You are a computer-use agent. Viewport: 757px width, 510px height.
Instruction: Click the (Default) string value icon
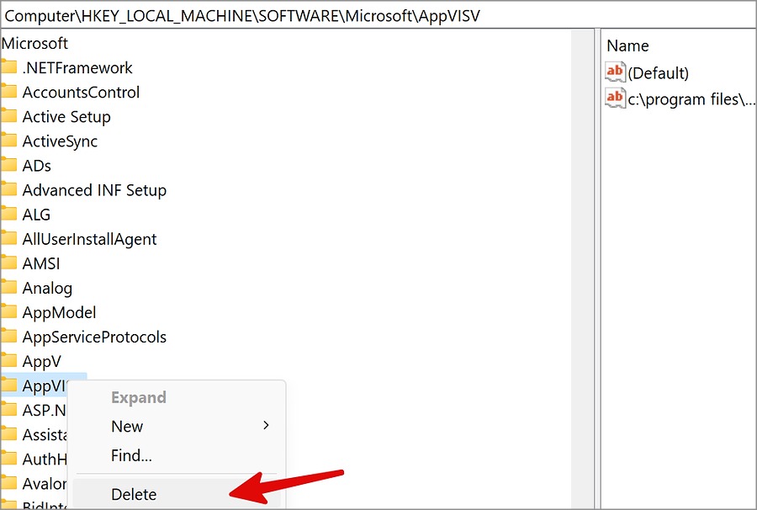tap(615, 72)
